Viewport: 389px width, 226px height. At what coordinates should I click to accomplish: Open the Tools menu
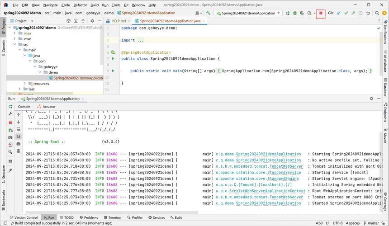(x=116, y=5)
